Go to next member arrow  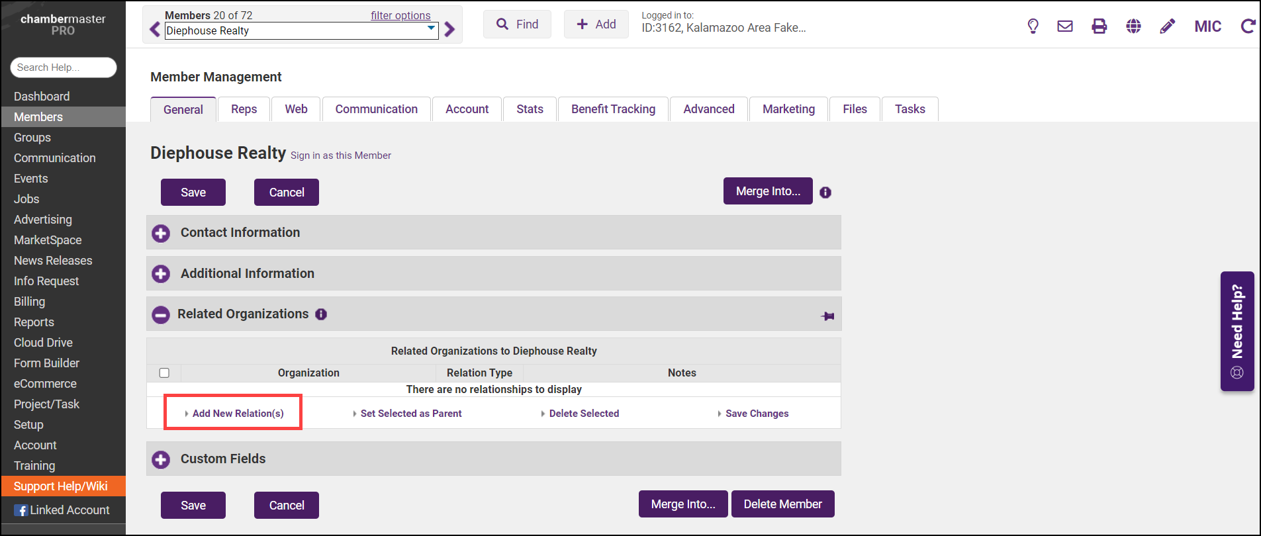450,30
